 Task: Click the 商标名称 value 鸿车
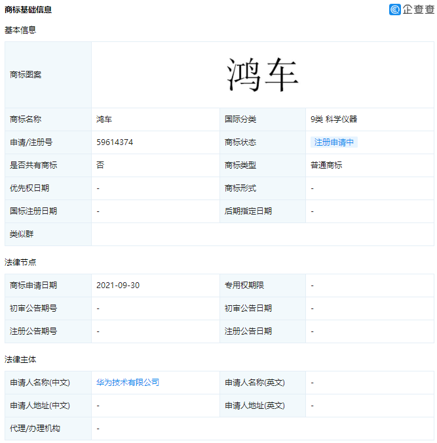point(104,119)
